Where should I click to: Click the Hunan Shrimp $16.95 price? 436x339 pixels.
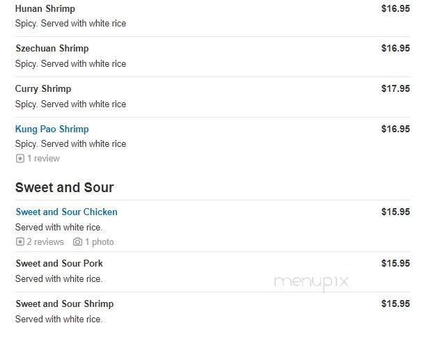[395, 8]
